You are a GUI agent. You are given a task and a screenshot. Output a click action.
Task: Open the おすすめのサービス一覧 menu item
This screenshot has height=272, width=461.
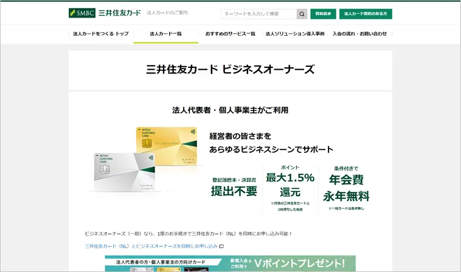coord(230,34)
